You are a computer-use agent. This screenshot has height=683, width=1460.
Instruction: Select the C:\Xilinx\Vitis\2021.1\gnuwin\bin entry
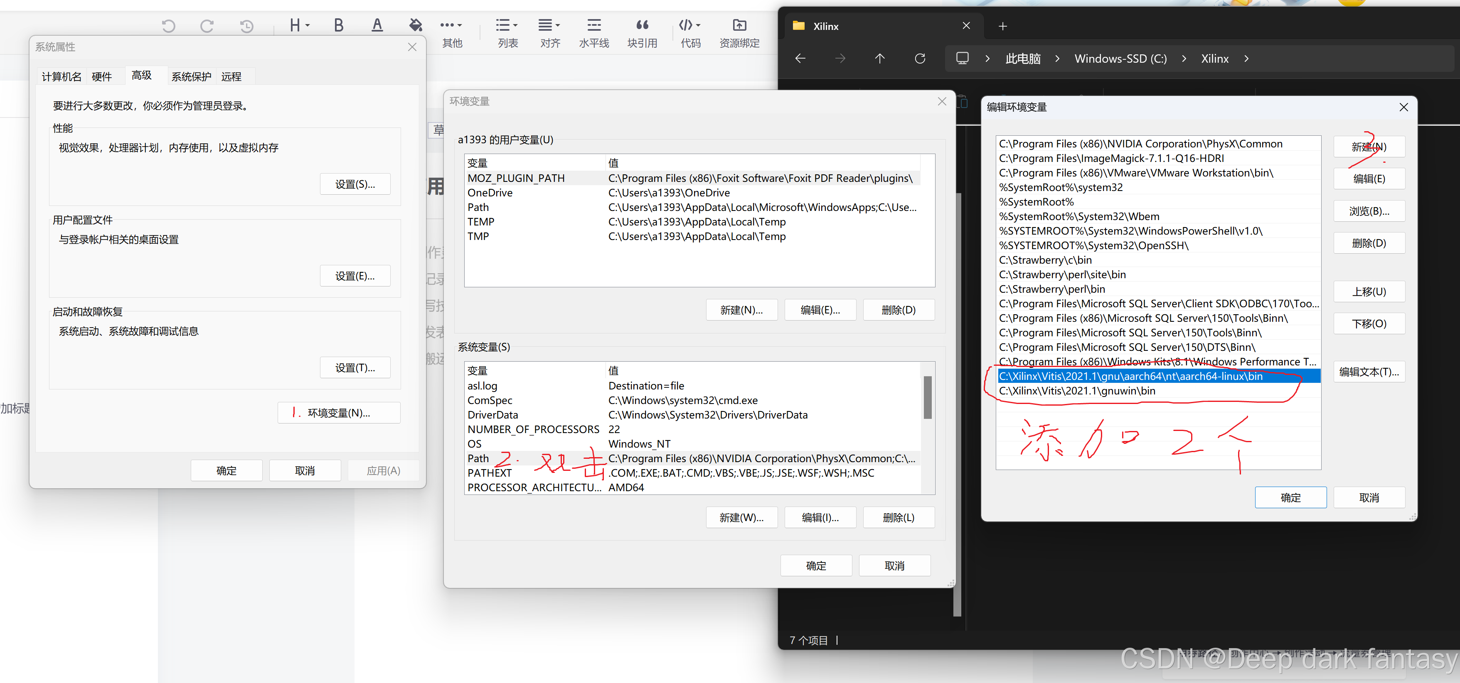(1077, 391)
